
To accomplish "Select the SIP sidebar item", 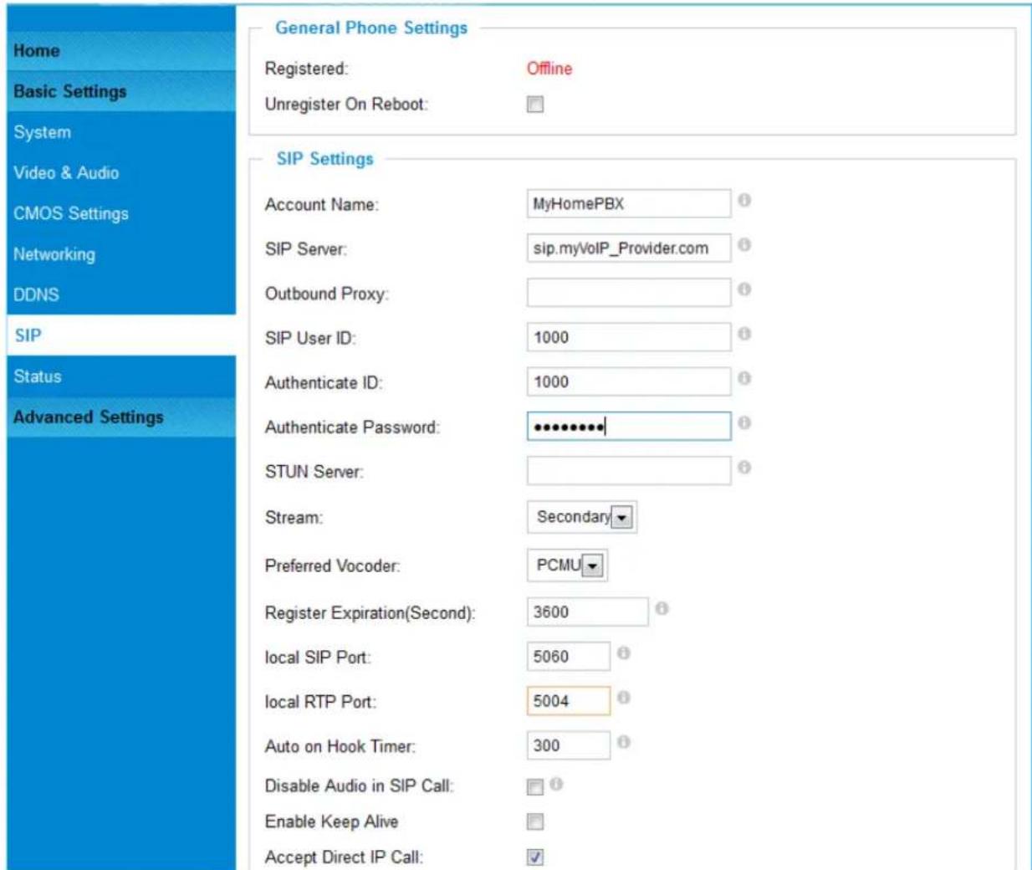I will click(121, 335).
